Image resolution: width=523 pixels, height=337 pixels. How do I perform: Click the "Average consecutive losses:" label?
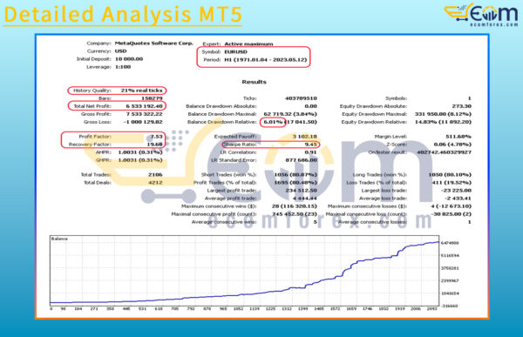click(x=372, y=222)
